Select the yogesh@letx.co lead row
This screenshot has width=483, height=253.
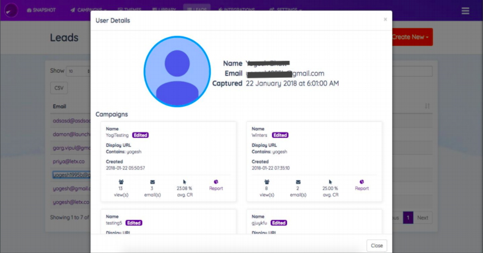71,202
